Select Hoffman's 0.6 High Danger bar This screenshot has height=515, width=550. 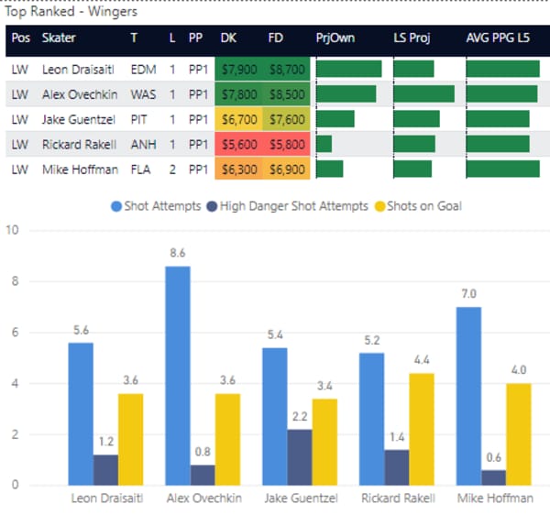tap(493, 477)
